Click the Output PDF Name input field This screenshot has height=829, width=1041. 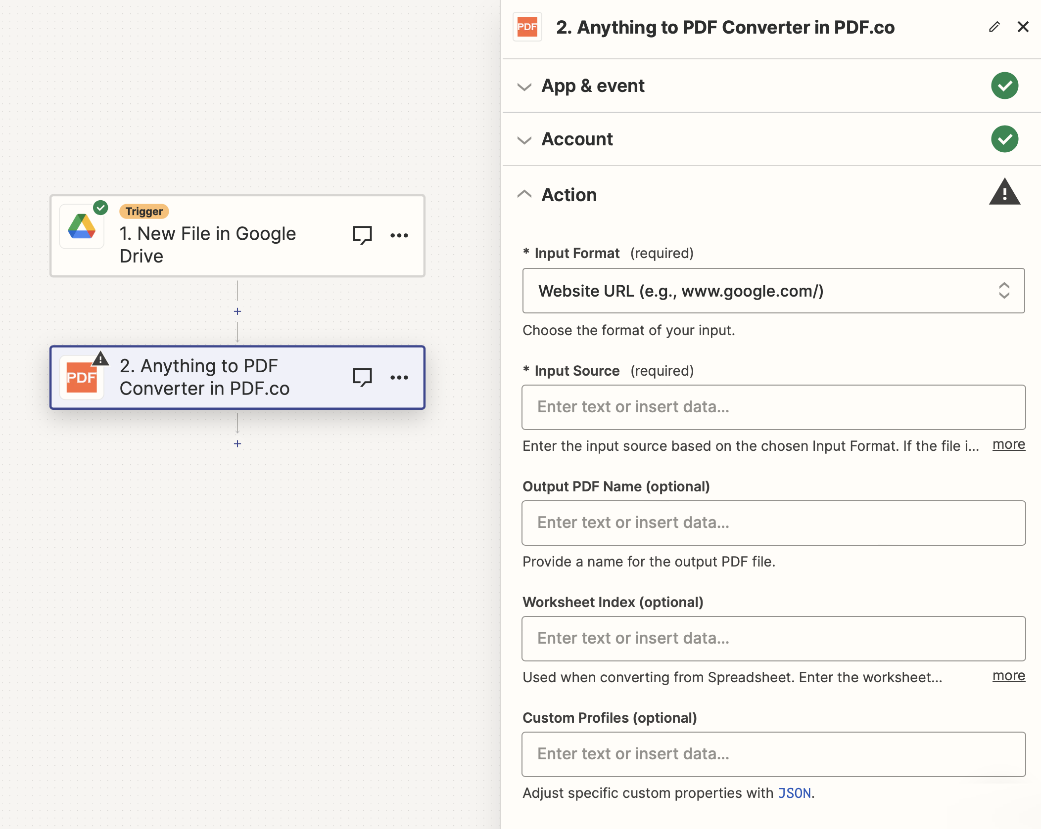click(773, 523)
